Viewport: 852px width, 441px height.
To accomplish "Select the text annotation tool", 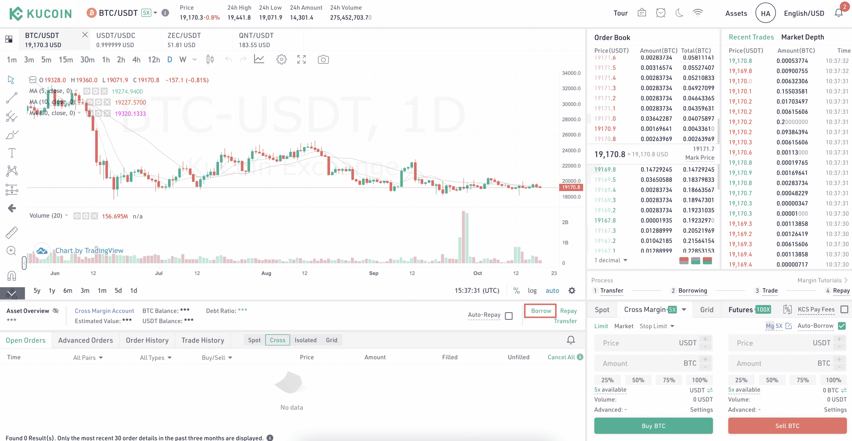I will [12, 153].
